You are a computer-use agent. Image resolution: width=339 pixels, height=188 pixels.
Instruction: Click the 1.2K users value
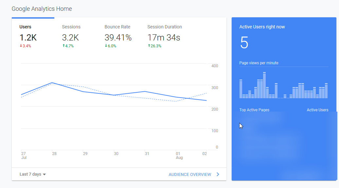pos(28,38)
